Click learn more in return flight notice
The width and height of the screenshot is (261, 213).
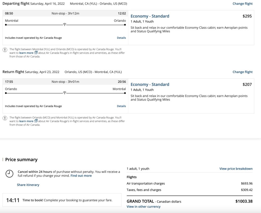26,121
